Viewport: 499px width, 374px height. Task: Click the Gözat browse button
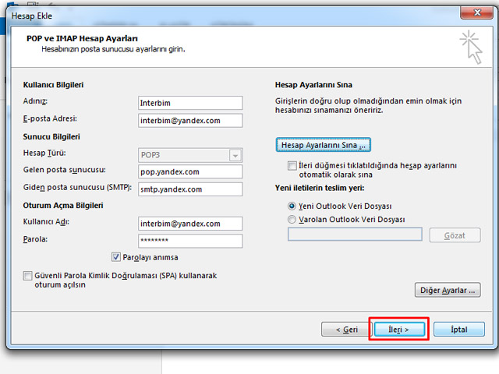tap(455, 235)
